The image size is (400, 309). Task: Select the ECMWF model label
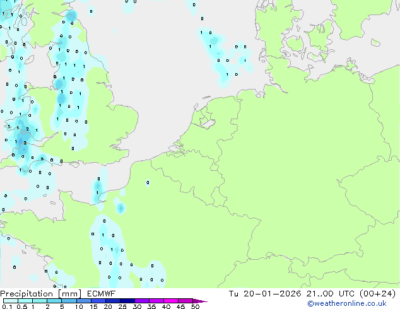click(x=102, y=294)
